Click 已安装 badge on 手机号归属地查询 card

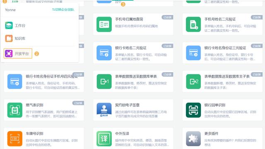(167, 17)
